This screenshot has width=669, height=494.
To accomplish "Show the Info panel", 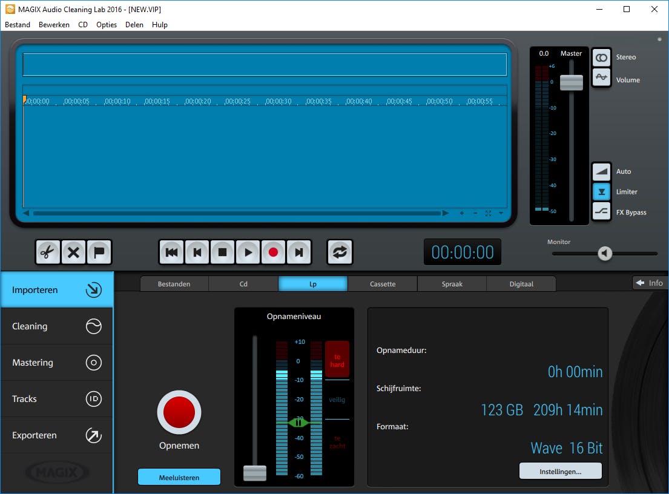I will 650,283.
